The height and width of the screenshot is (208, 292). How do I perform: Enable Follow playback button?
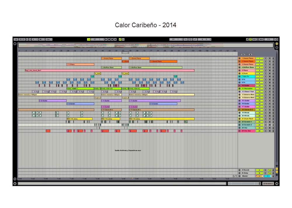pyautogui.click(x=89, y=39)
